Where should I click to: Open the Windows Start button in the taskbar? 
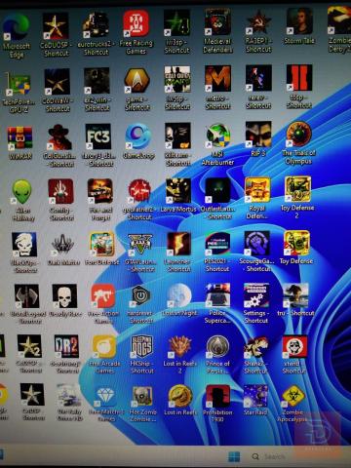[234, 456]
